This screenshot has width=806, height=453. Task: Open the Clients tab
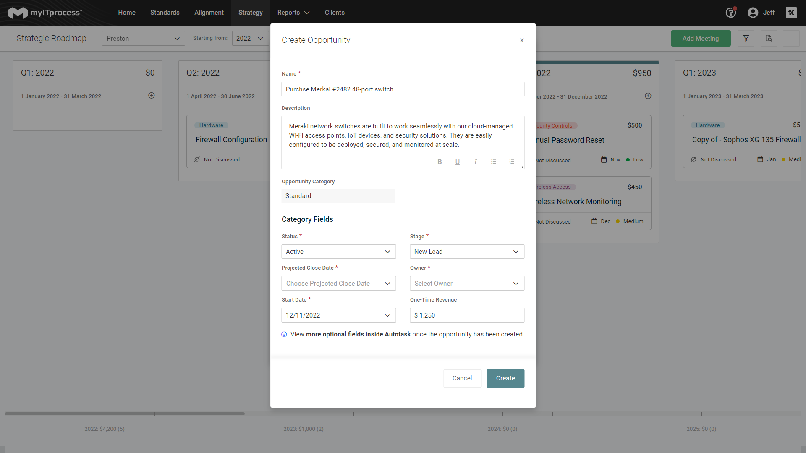coord(335,13)
